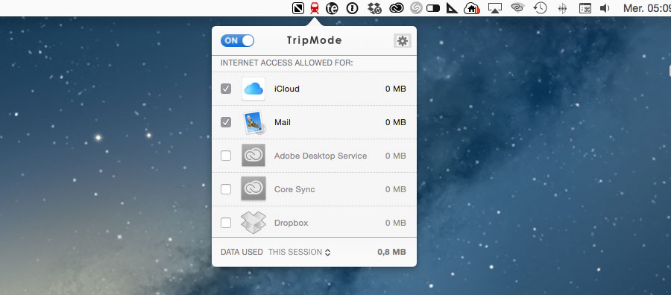Click the '0,8 MB' total data value
This screenshot has height=295, width=671.
click(391, 253)
